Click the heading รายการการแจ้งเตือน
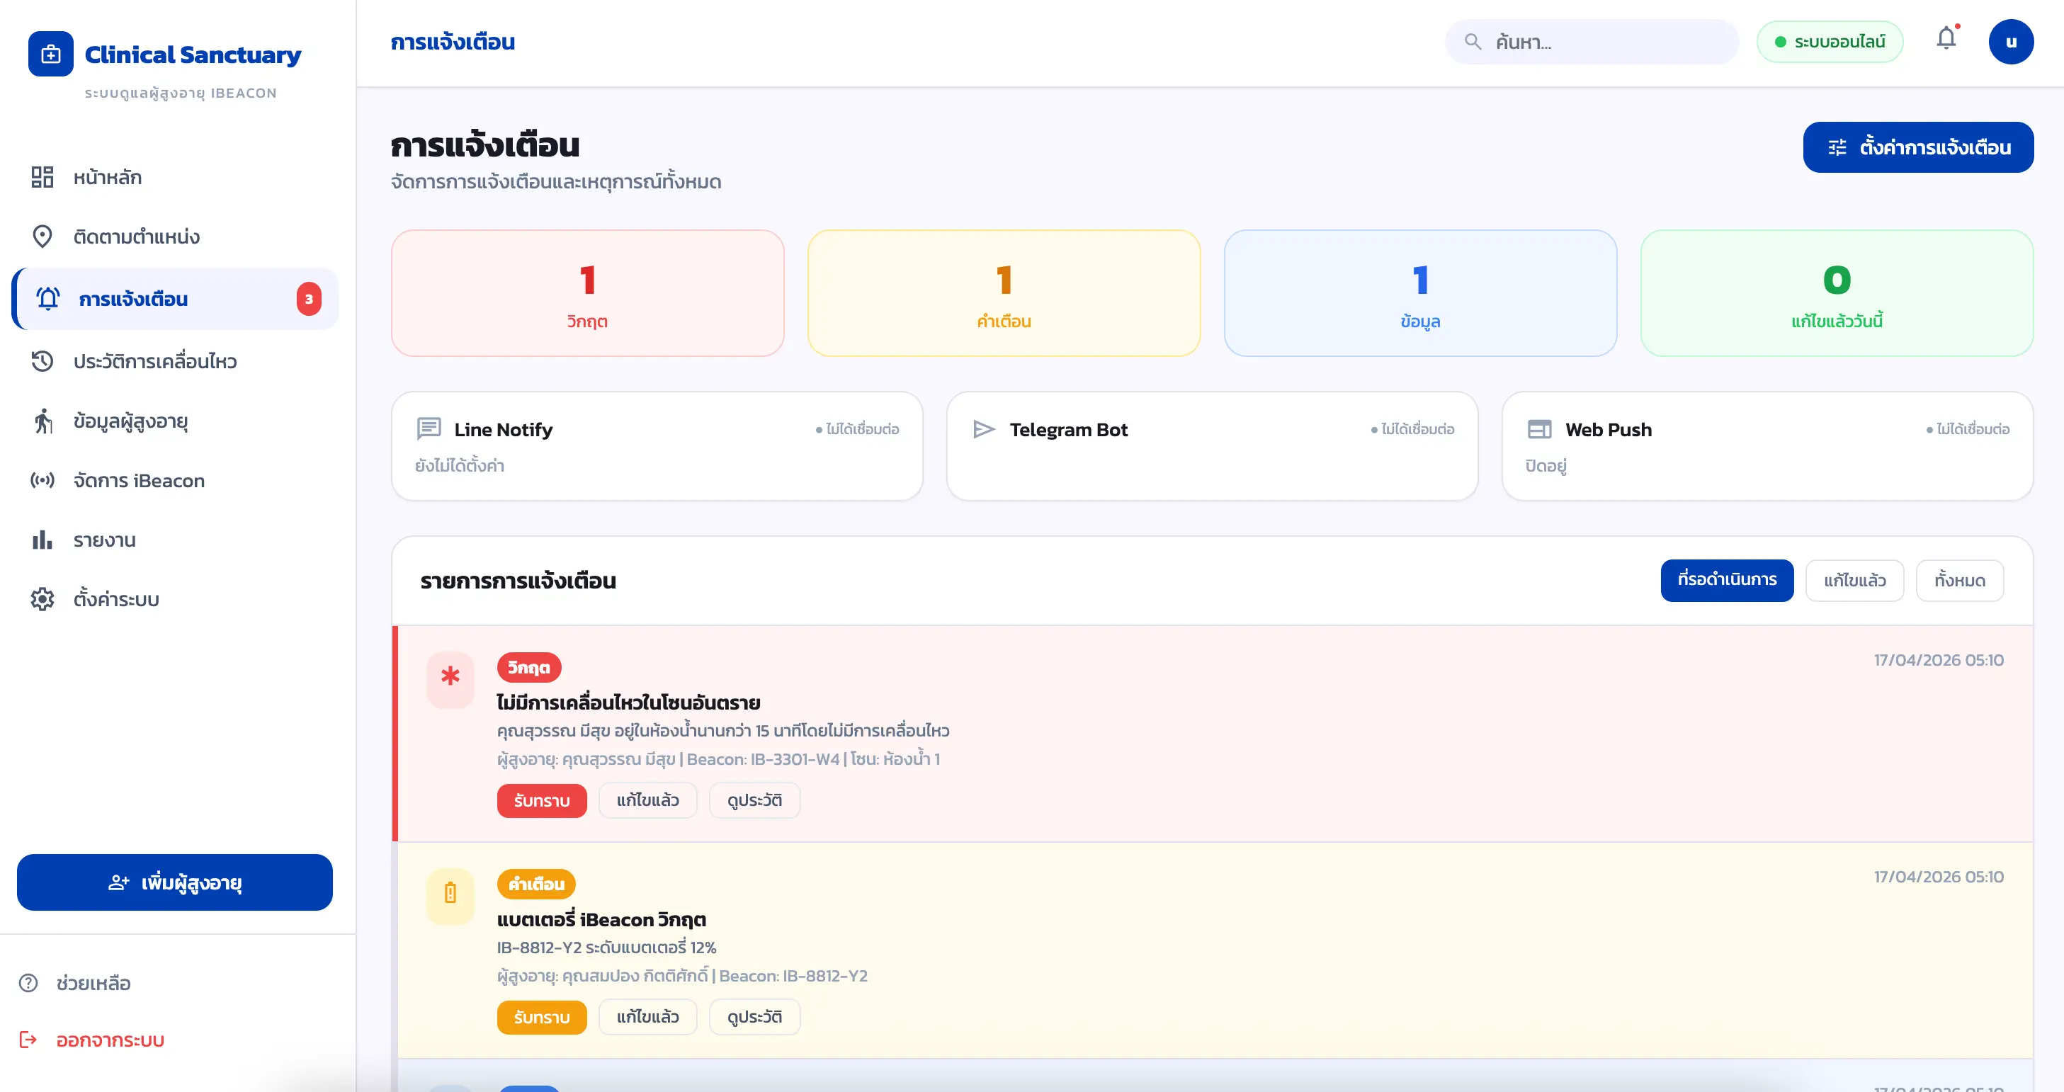The width and height of the screenshot is (2064, 1092). [518, 581]
